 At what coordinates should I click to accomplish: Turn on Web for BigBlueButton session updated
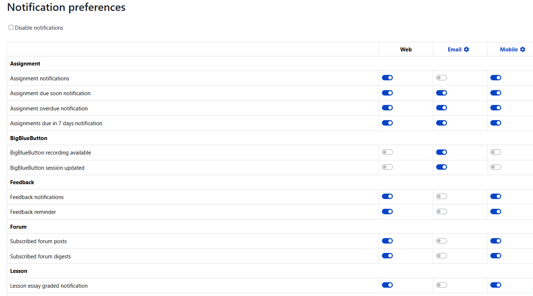(x=387, y=167)
